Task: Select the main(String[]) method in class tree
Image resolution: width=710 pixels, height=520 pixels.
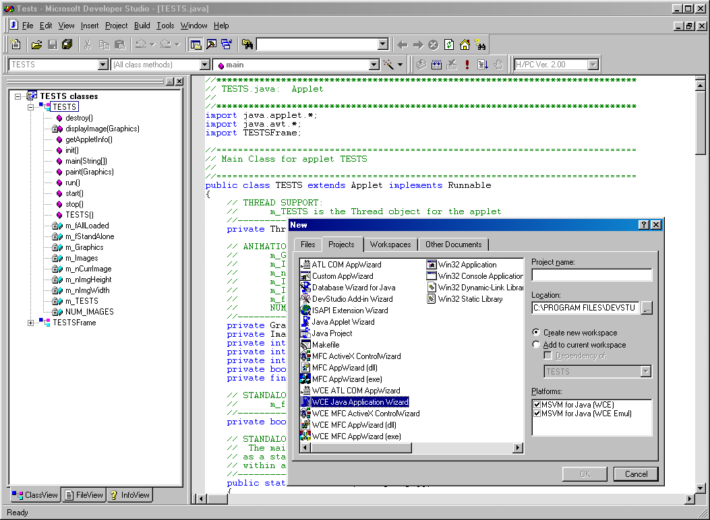Action: point(86,161)
